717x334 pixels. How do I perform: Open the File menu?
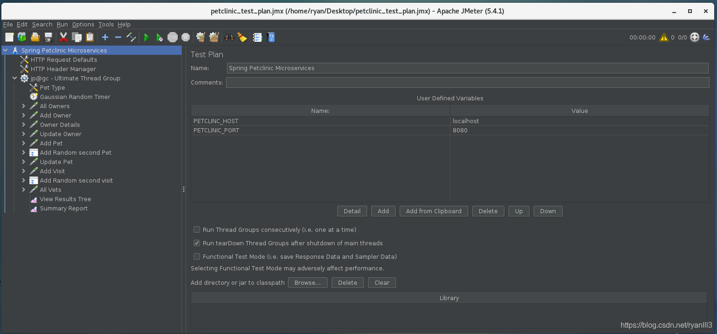click(8, 24)
